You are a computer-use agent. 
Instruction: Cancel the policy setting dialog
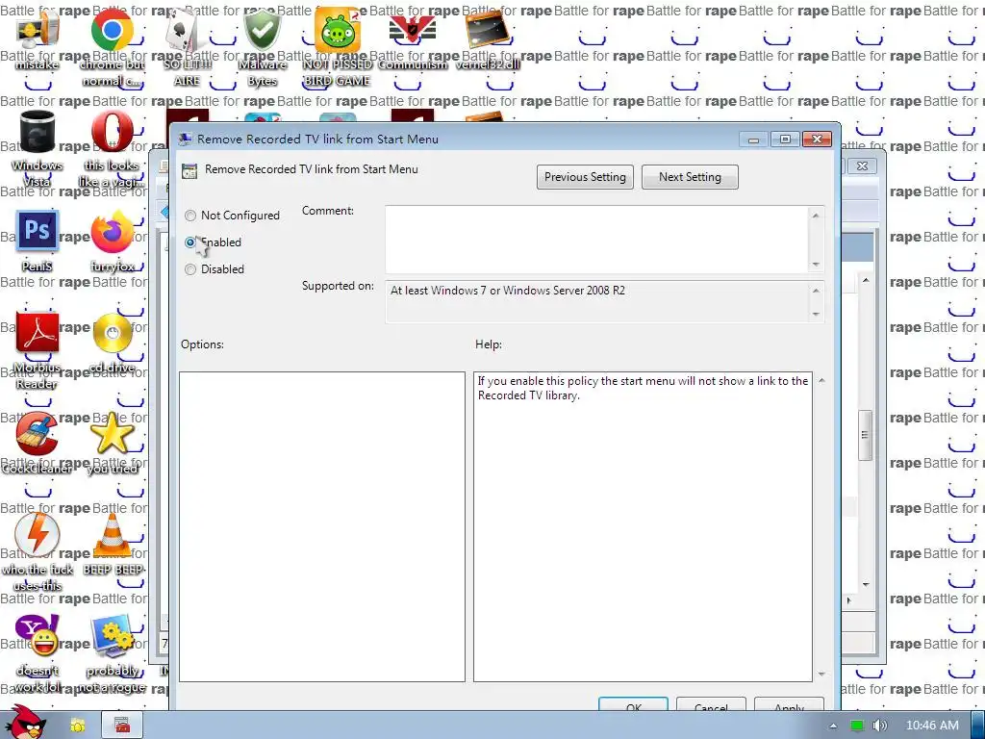tap(711, 704)
